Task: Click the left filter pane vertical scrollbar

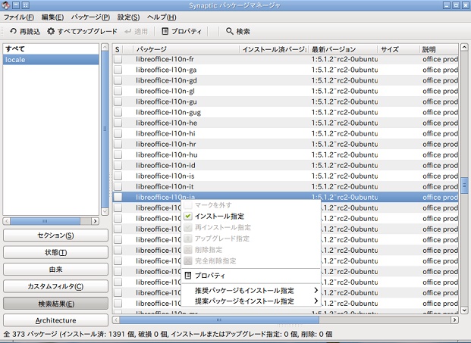Action: pyautogui.click(x=105, y=129)
